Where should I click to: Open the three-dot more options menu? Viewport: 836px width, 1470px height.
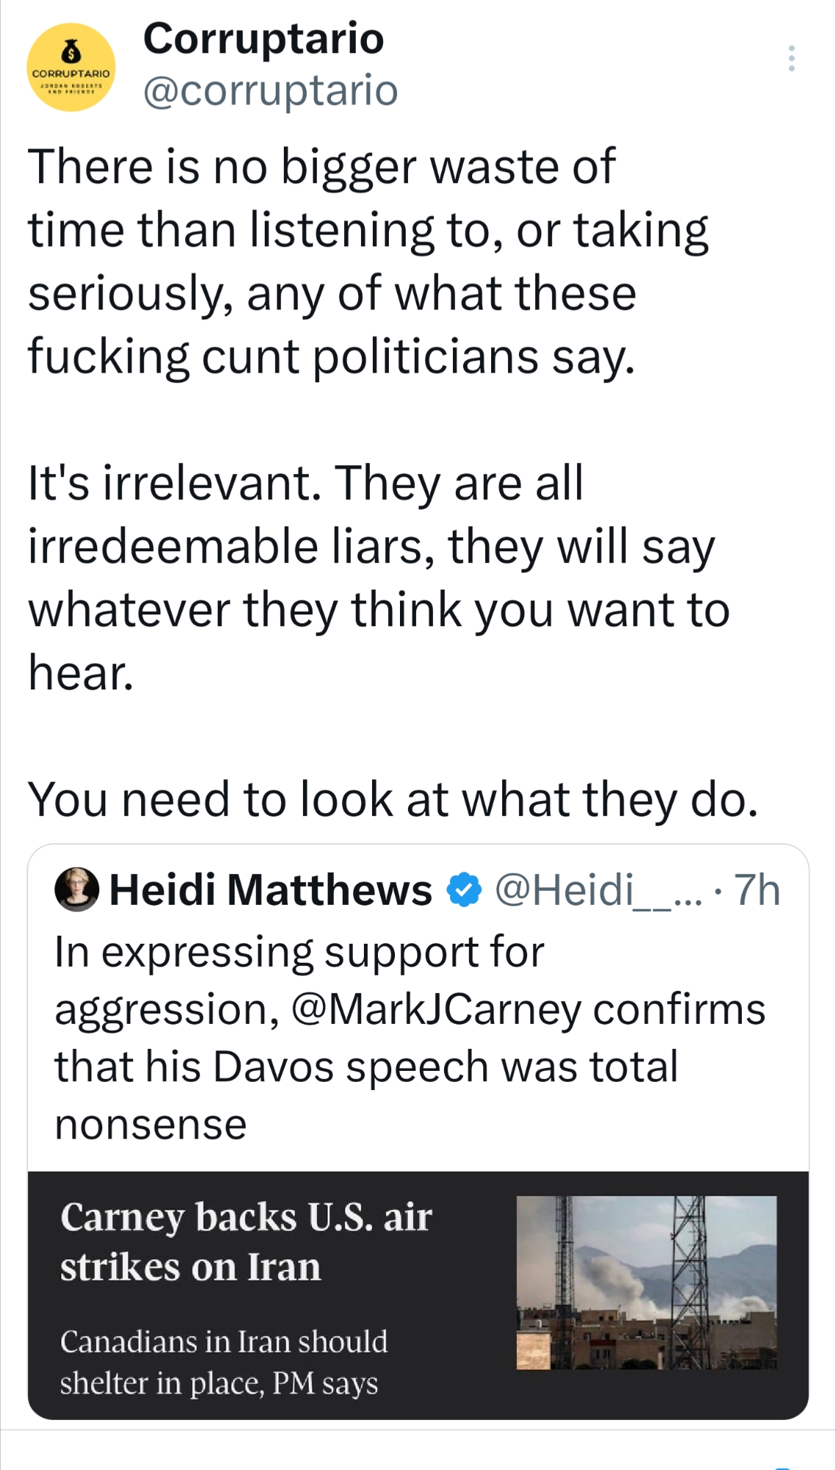(791, 58)
